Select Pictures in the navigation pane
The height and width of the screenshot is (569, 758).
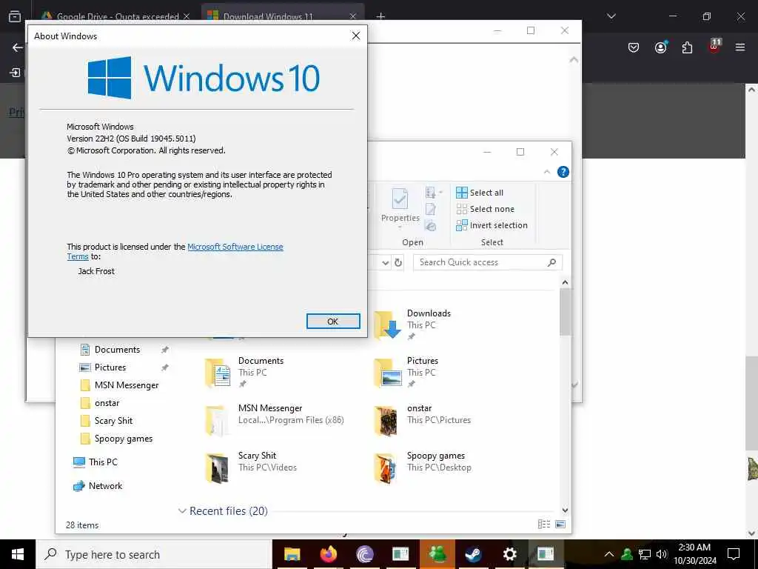110,367
